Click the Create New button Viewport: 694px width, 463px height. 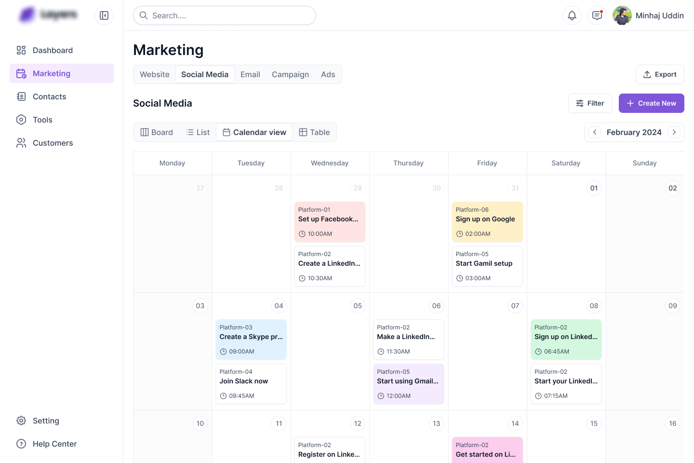click(x=651, y=103)
